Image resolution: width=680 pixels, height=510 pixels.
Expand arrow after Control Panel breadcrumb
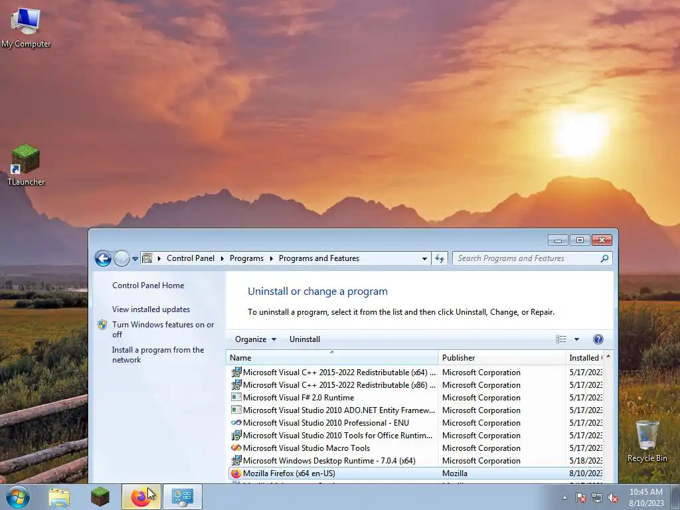pyautogui.click(x=222, y=258)
